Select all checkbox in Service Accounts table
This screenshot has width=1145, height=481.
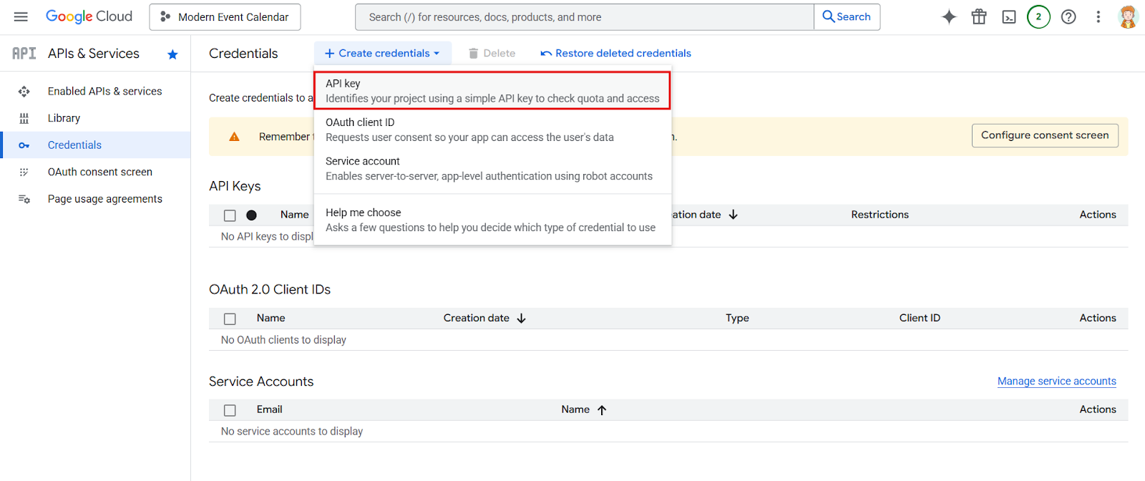230,410
